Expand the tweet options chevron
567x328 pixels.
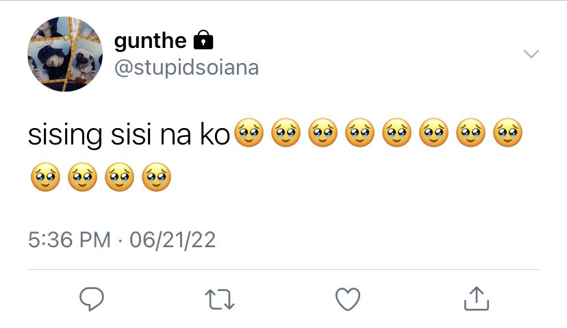(531, 54)
